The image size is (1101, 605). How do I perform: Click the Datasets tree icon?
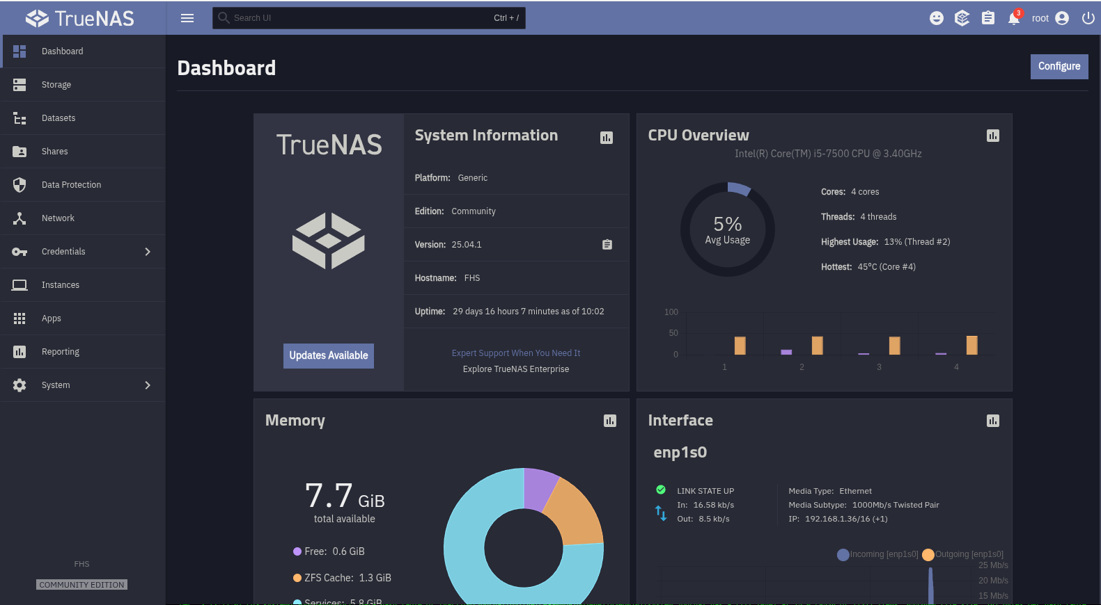tap(19, 118)
